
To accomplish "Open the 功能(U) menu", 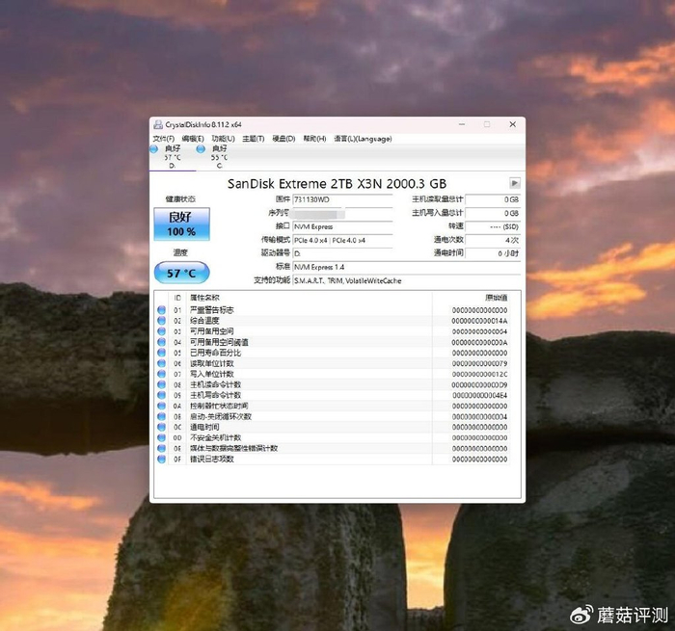I will coord(223,139).
